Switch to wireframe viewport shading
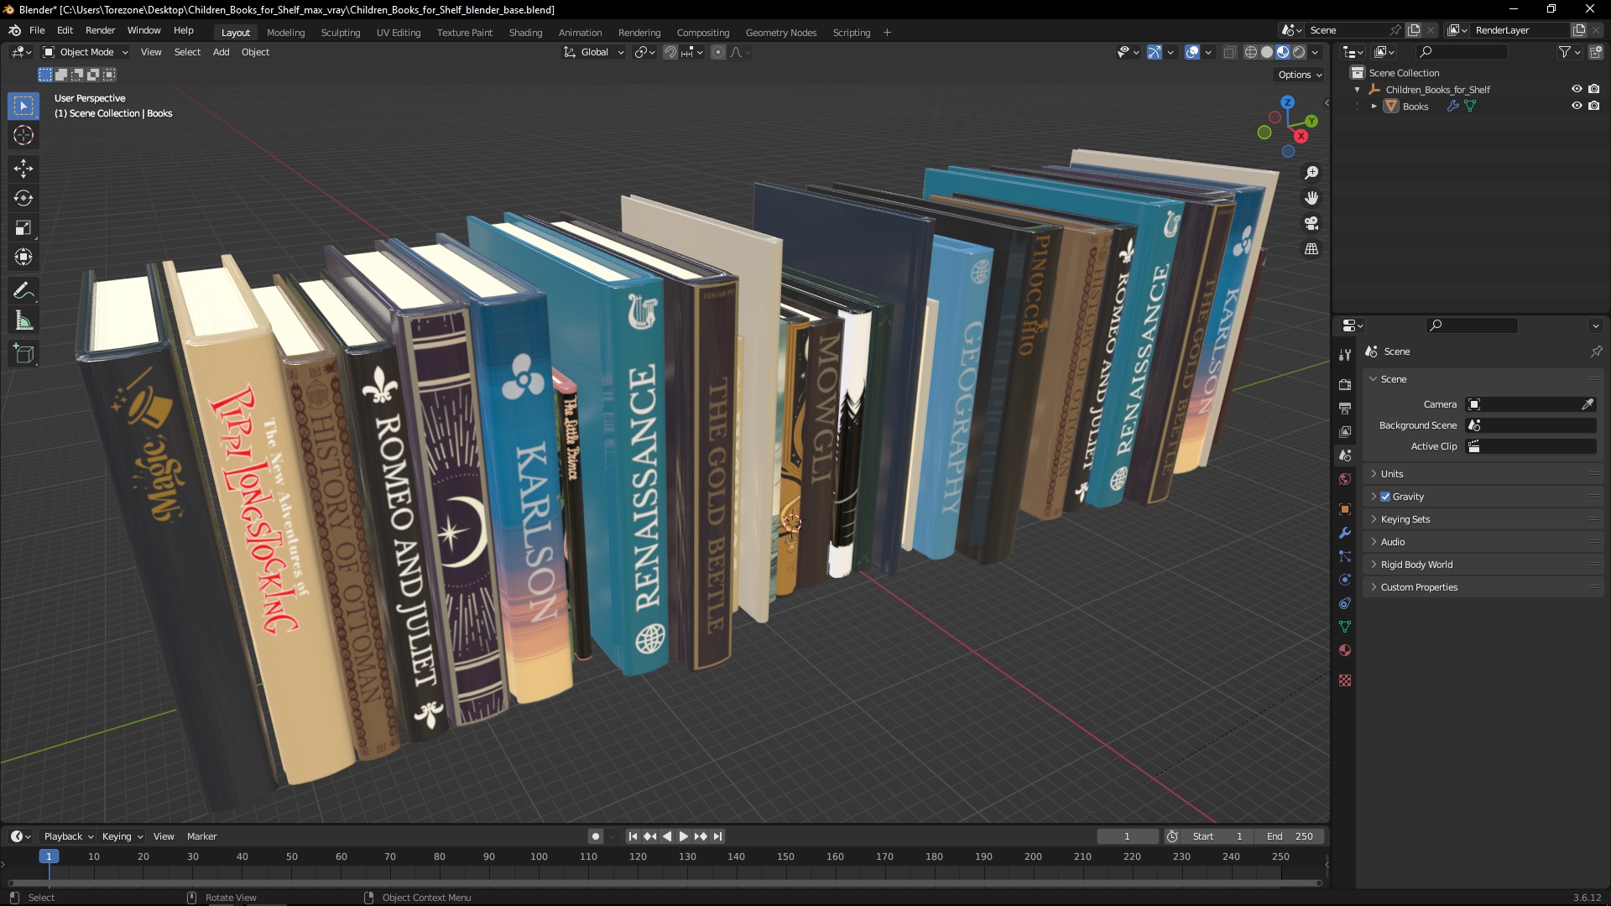The width and height of the screenshot is (1611, 906). point(1251,52)
